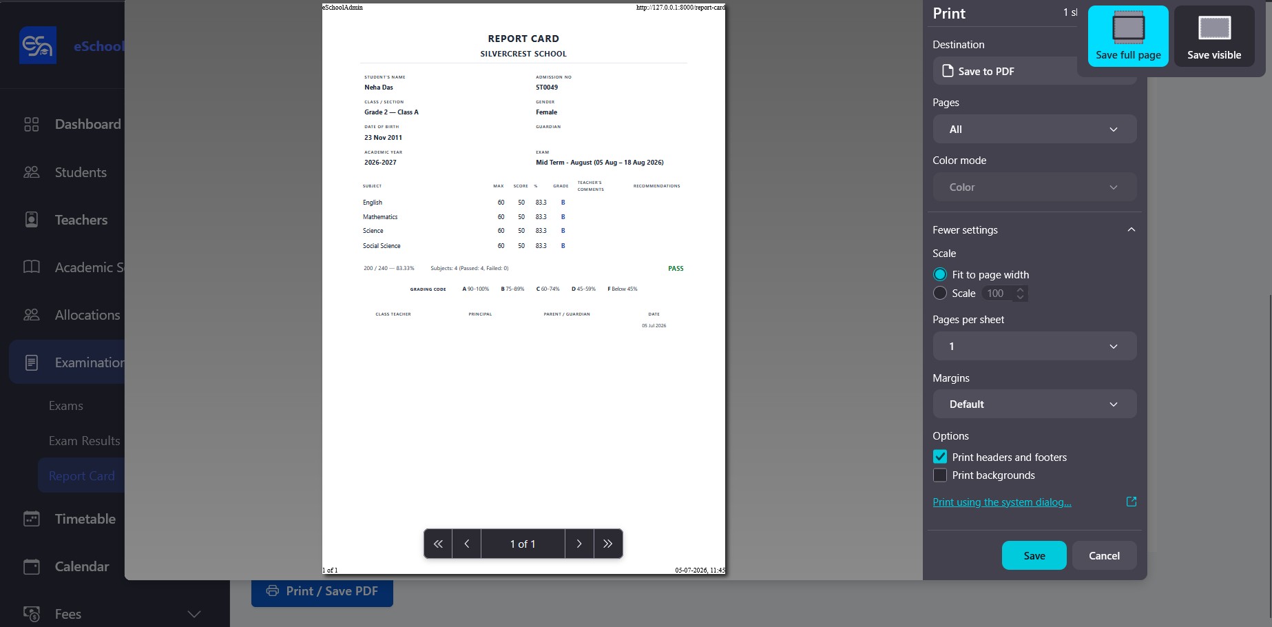The height and width of the screenshot is (627, 1272).
Task: Open Exams submenu item
Action: pos(66,406)
